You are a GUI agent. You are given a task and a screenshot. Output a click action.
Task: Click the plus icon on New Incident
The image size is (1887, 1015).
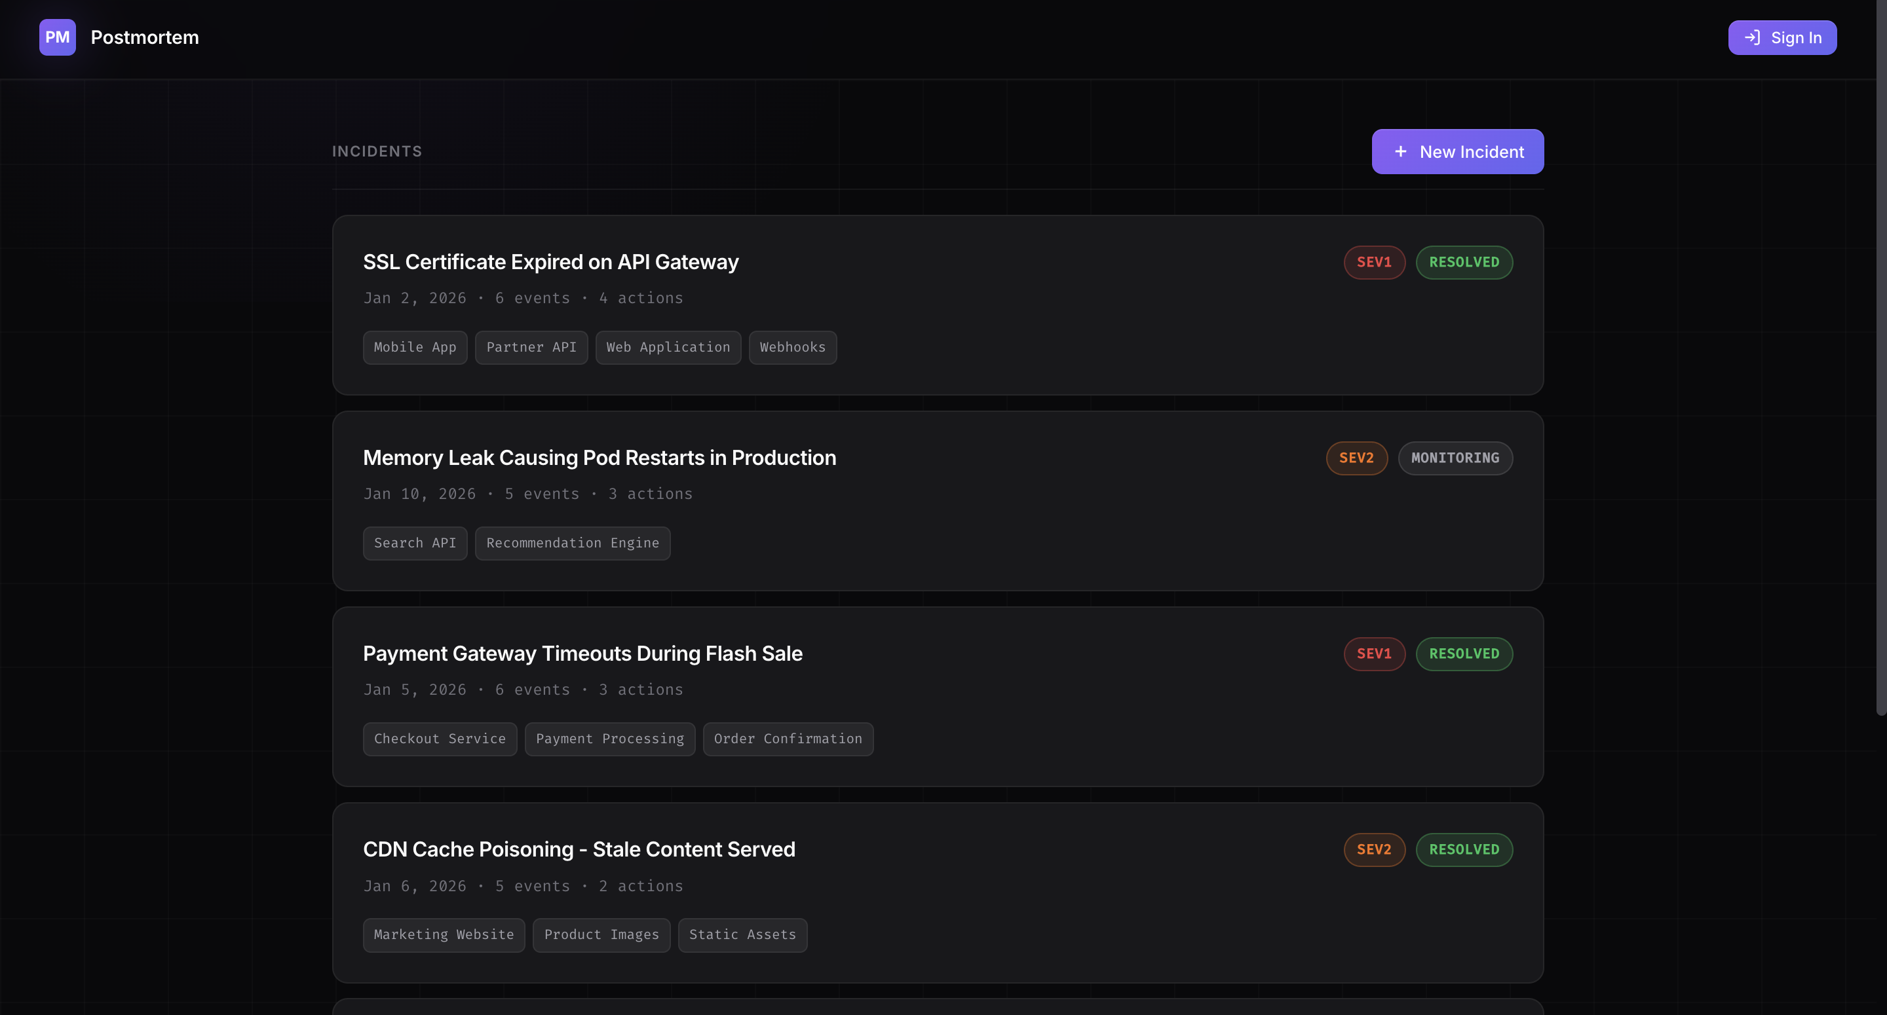click(1401, 151)
